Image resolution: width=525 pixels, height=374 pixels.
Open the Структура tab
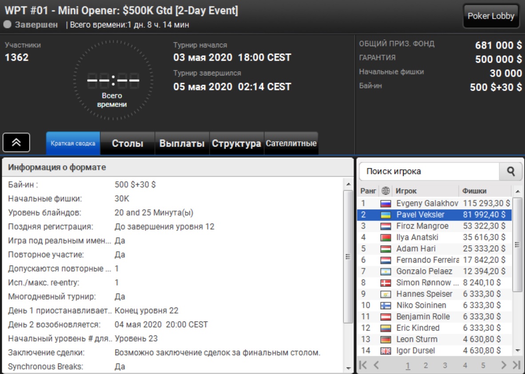pyautogui.click(x=236, y=143)
